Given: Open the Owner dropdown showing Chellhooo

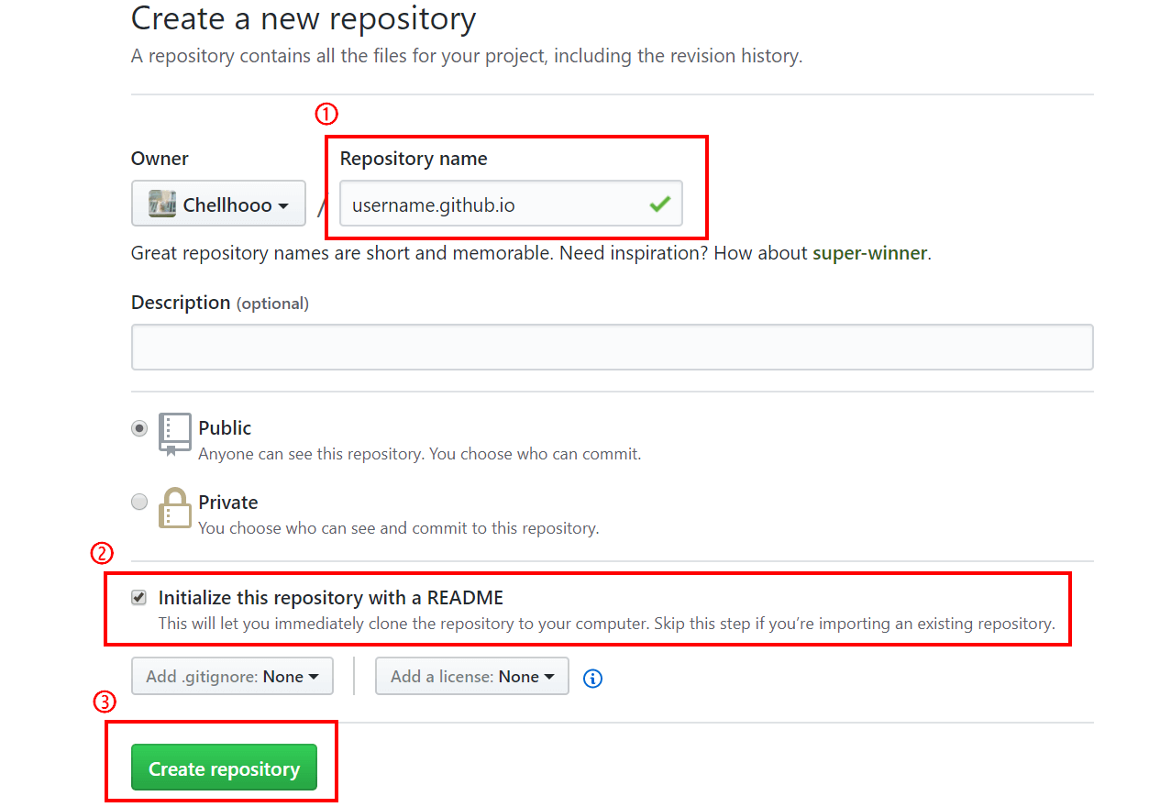Looking at the screenshot, I should click(x=218, y=204).
